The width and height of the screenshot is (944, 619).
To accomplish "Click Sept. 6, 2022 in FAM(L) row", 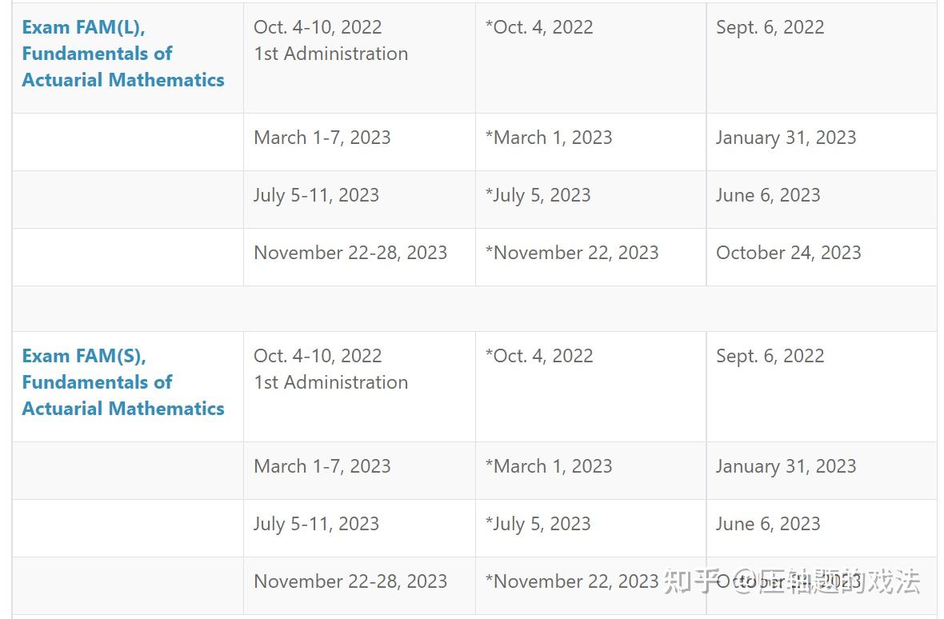I will pyautogui.click(x=770, y=27).
